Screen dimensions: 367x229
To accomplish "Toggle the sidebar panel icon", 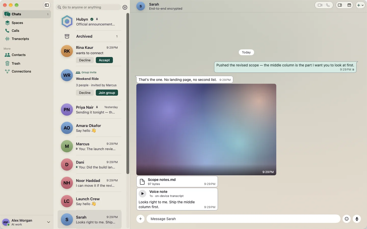I will click(x=47, y=5).
